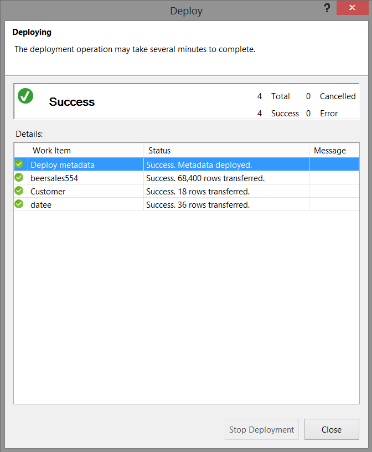Click the Stop Deployment button

click(262, 429)
